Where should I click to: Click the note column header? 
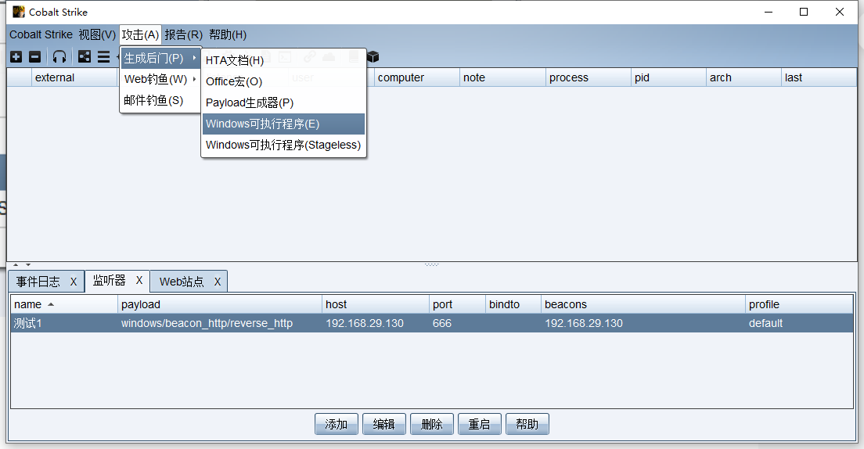[x=502, y=77]
